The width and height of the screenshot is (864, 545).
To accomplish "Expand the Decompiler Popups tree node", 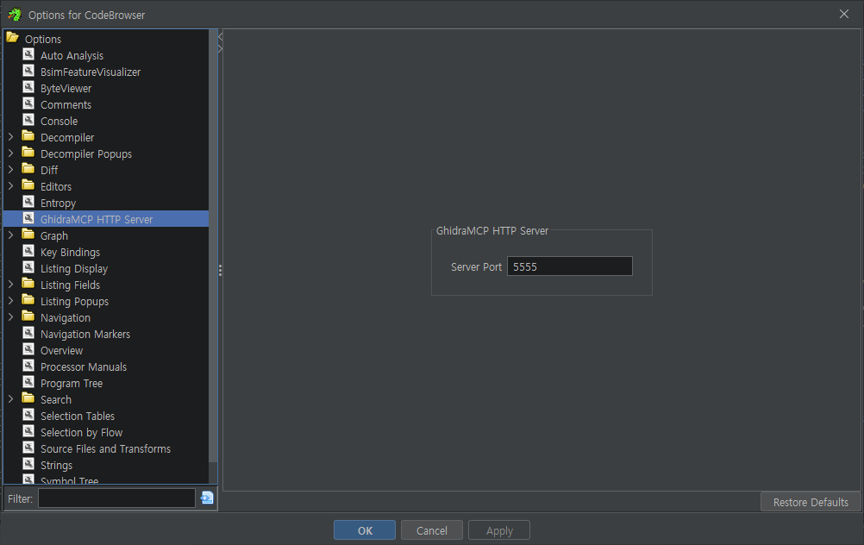I will (x=10, y=153).
